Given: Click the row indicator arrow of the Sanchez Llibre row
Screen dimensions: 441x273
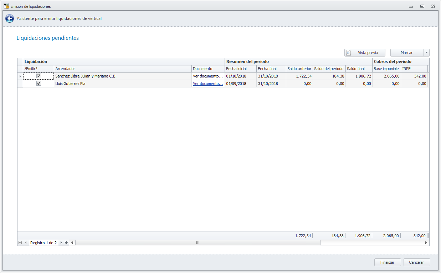Looking at the screenshot, I should tap(20, 76).
